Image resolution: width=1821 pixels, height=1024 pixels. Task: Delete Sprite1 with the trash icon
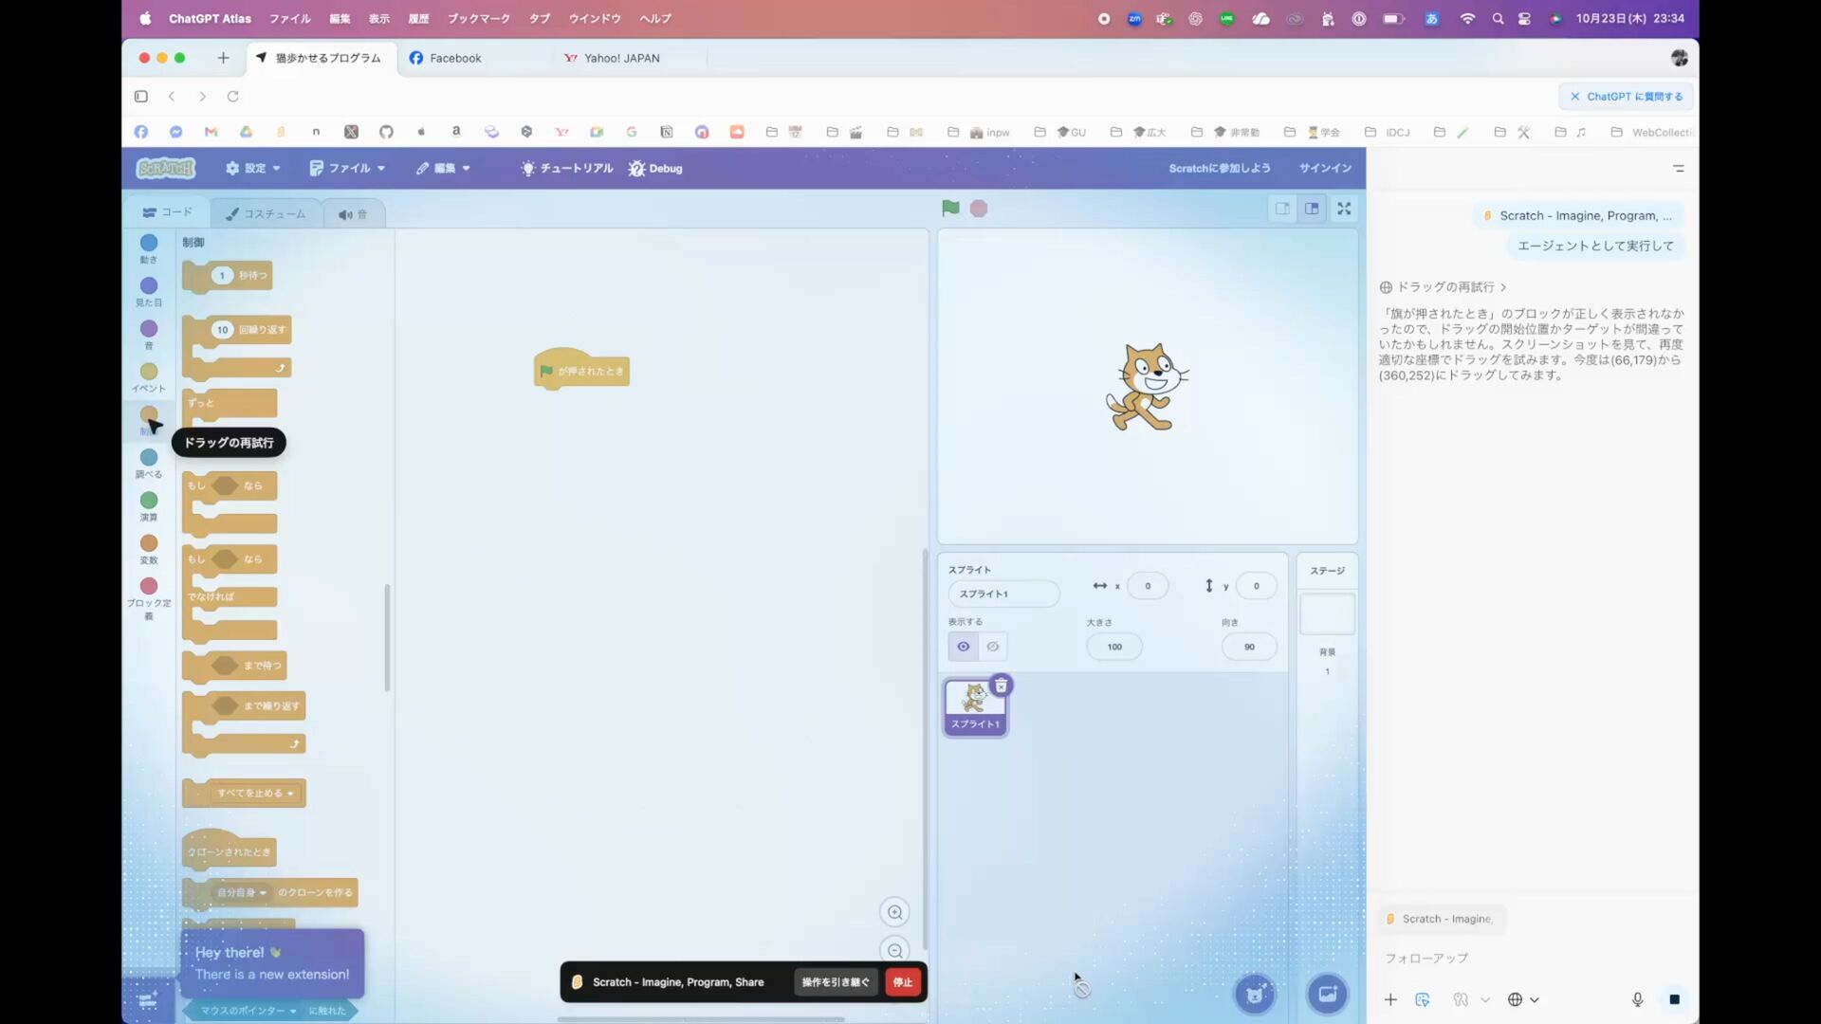[1001, 686]
